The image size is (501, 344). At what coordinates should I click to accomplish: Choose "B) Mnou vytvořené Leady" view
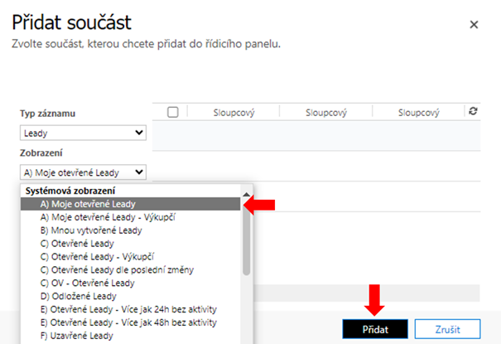(90, 230)
